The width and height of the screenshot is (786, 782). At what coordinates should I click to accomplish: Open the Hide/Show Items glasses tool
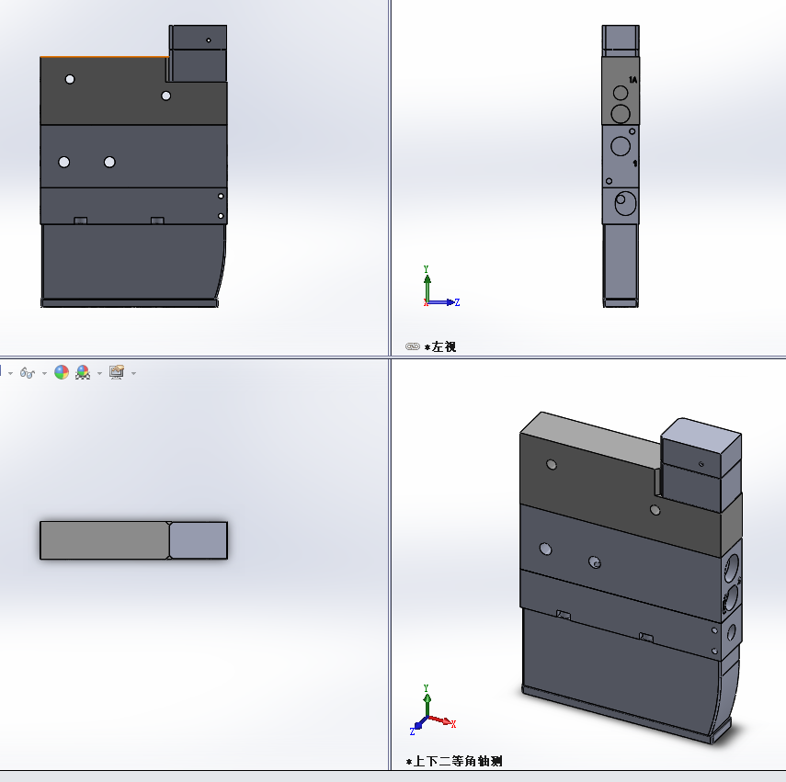[x=27, y=373]
